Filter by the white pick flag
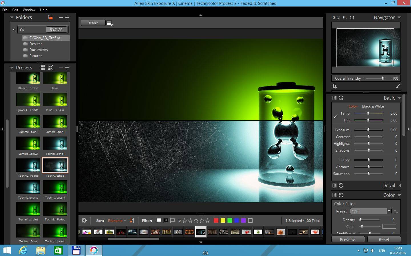This screenshot has height=256, width=411. coord(159,220)
